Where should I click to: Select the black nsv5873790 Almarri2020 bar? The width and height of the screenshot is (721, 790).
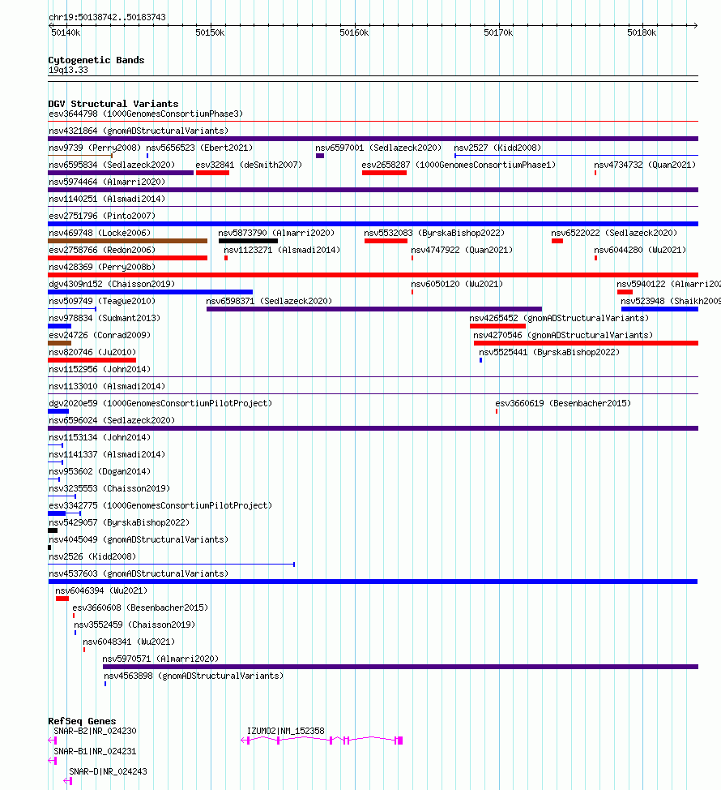(248, 241)
